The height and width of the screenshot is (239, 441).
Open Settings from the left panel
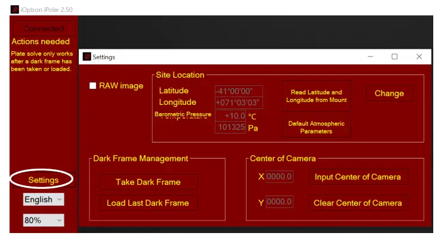coord(44,180)
